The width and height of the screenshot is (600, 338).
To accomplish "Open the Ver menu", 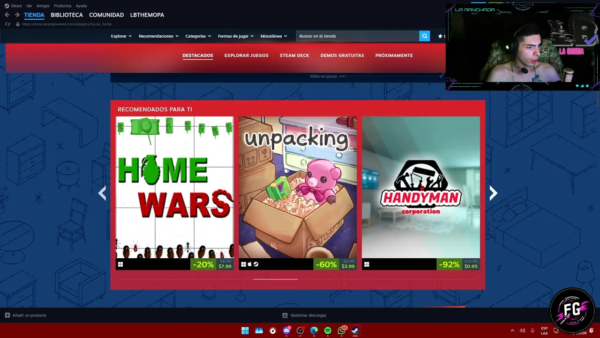I will 29,6.
